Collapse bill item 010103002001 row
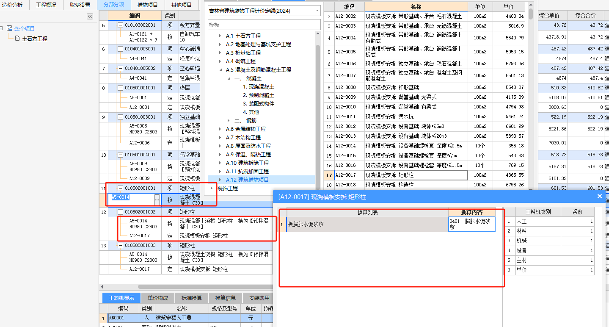Image resolution: width=609 pixels, height=327 pixels. (120, 25)
